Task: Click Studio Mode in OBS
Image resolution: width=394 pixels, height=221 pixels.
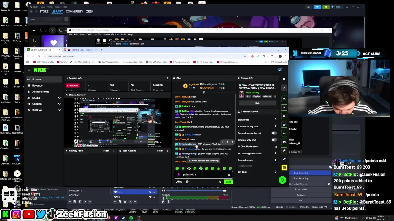Action: 301,189
